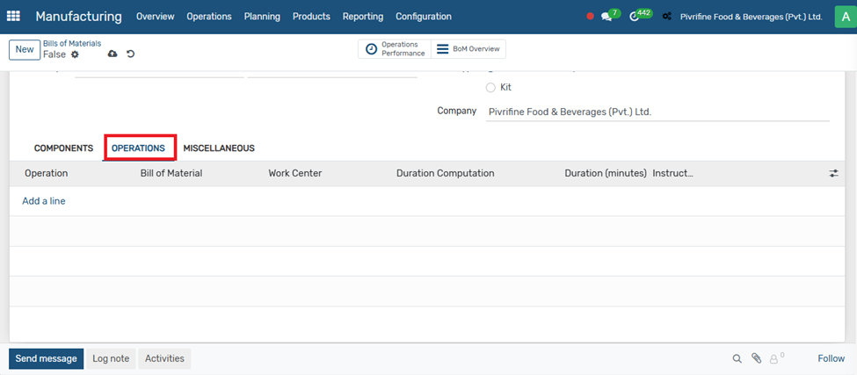Viewport: 857px width, 375px height.
Task: Open the apps grid menu icon
Action: (13, 17)
